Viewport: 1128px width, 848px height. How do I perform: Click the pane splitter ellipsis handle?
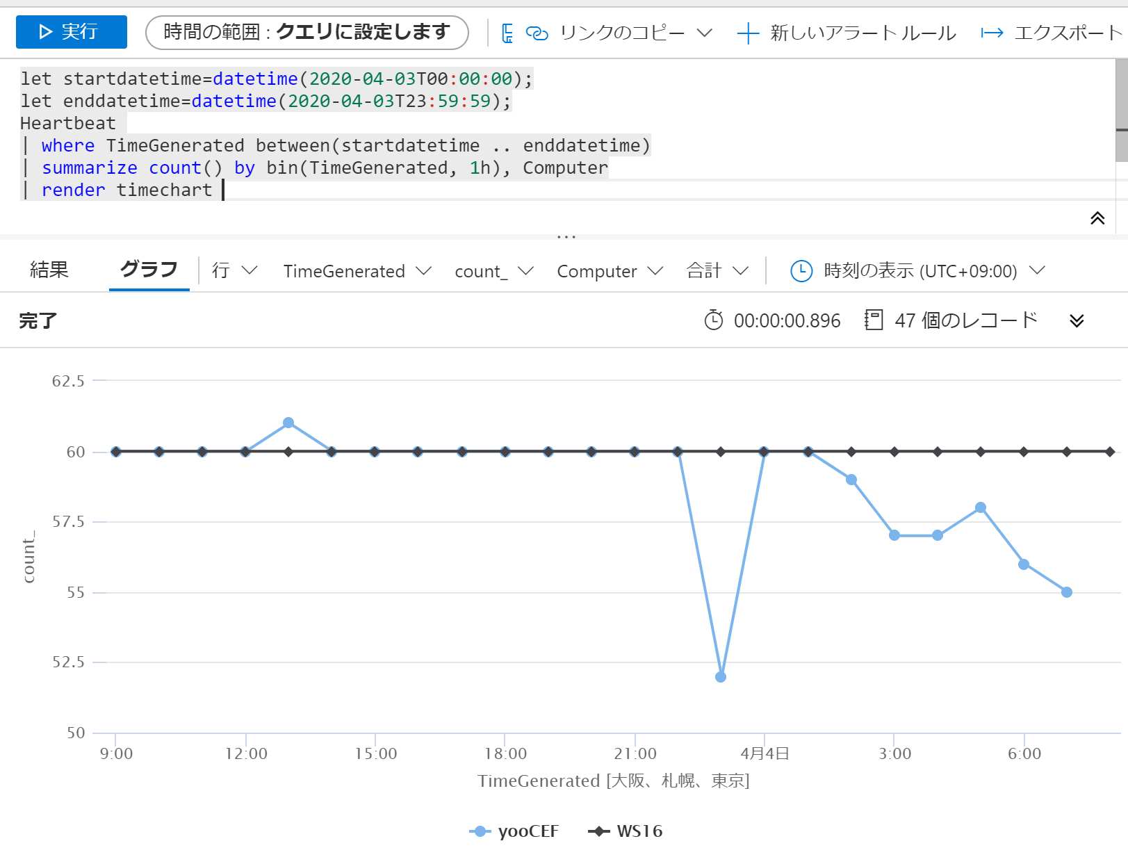point(566,237)
